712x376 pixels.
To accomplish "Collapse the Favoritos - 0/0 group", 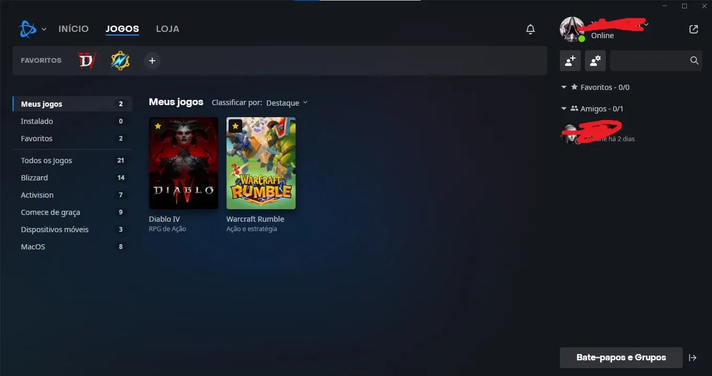I will point(563,87).
